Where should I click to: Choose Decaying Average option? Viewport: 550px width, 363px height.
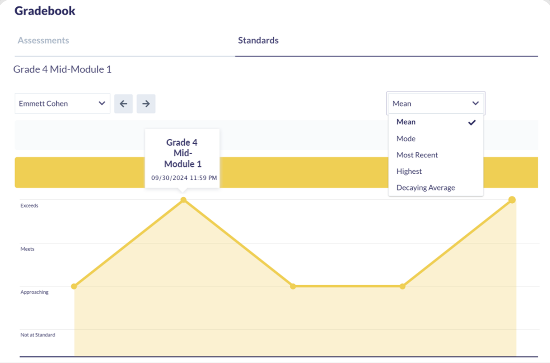click(425, 188)
